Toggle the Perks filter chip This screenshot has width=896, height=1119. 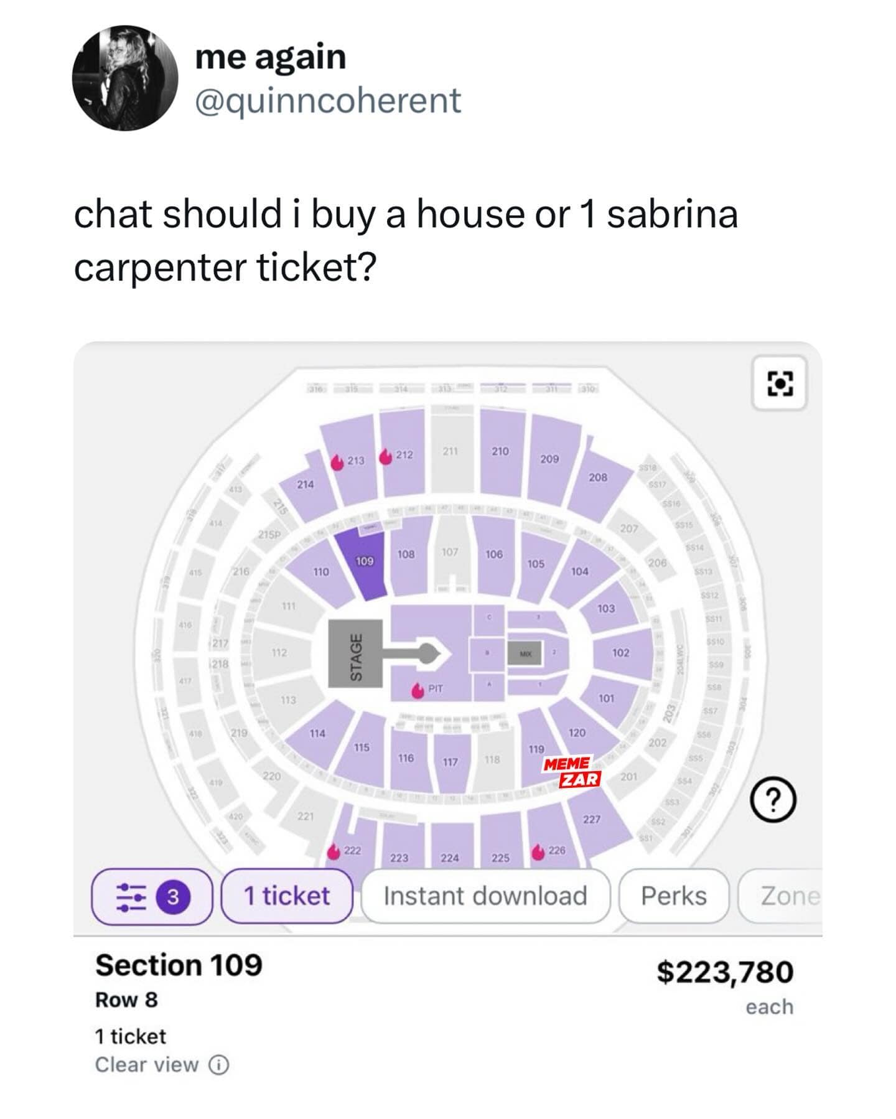coord(673,896)
